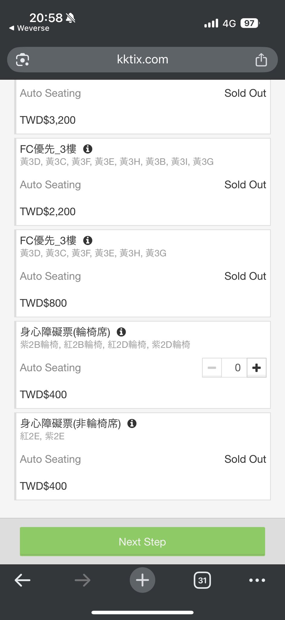Screen dimensions: 285x620
Task: Tap the camera scan icon in address bar
Action: (23, 60)
